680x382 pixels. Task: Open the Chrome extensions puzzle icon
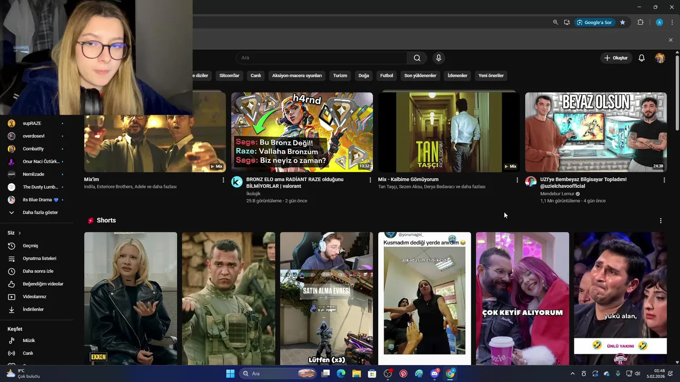click(640, 22)
